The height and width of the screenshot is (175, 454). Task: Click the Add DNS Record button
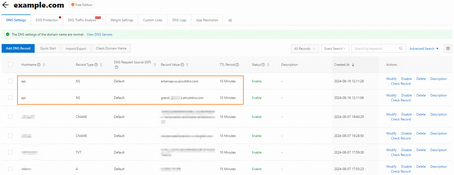pyautogui.click(x=18, y=48)
